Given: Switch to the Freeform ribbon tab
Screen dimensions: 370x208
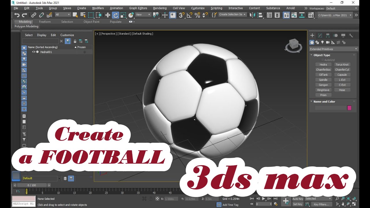Looking at the screenshot, I should pyautogui.click(x=45, y=22).
